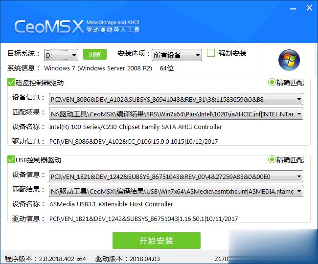Viewport: 318px width, 264px height.
Task: Click driver info 15.9.0.1015 line
Action: click(134, 141)
